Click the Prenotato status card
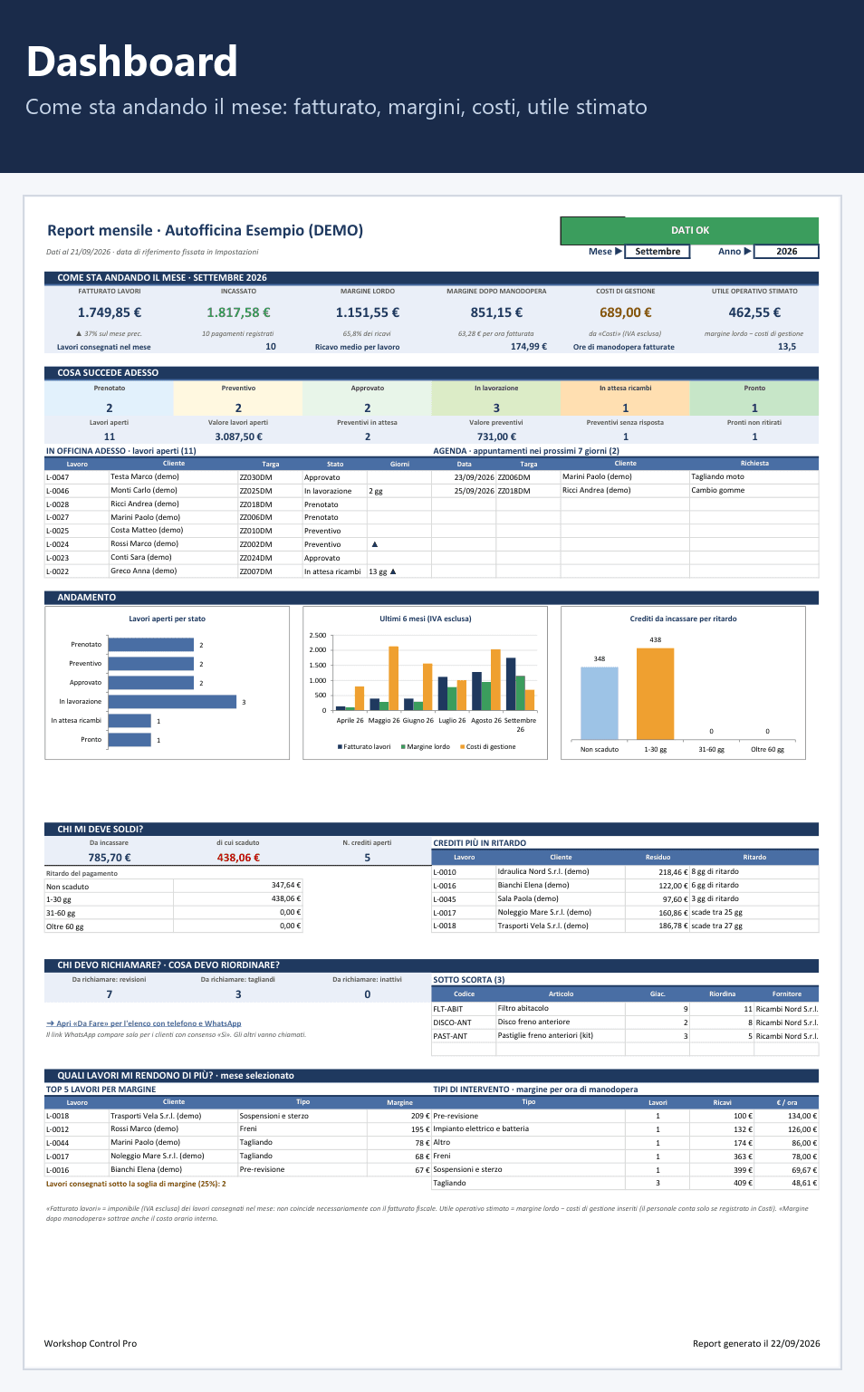 click(x=110, y=398)
